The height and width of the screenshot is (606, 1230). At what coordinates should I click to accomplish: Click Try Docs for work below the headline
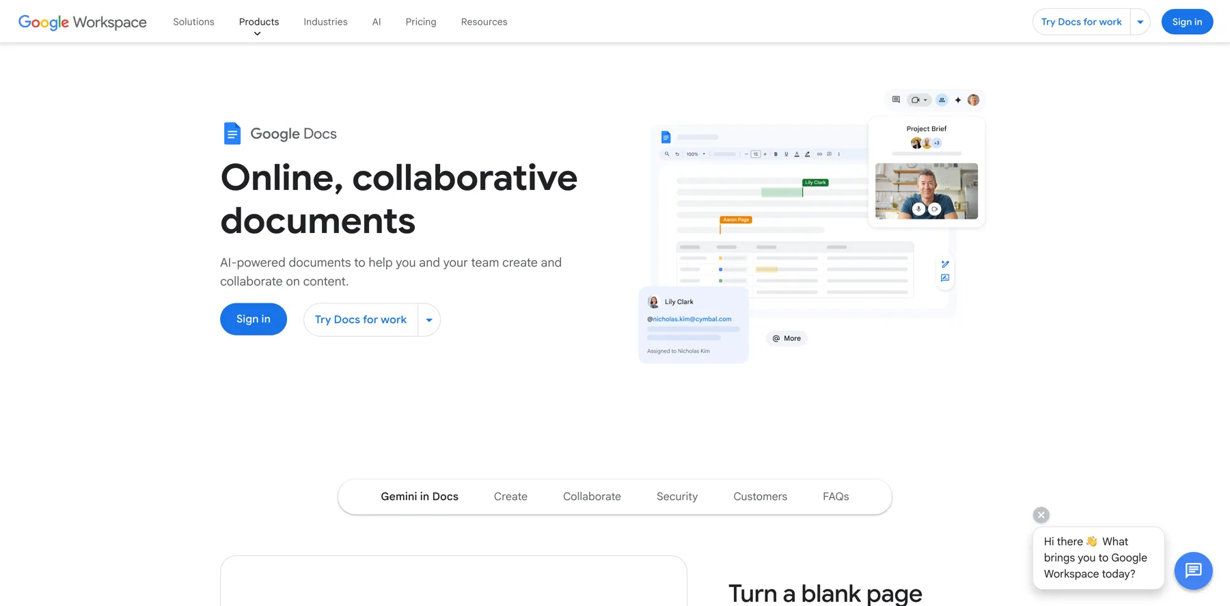click(x=361, y=320)
